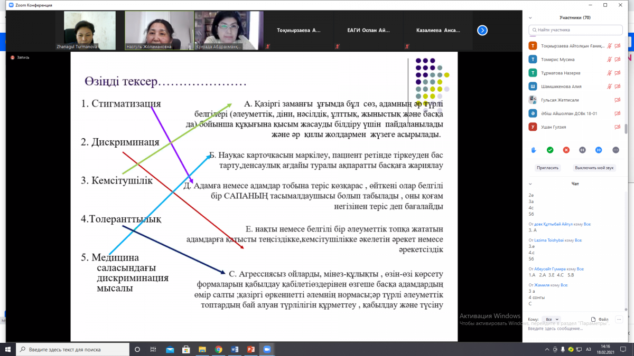Collapse the Чат panel chevron
This screenshot has height=356, width=634.
532,184
